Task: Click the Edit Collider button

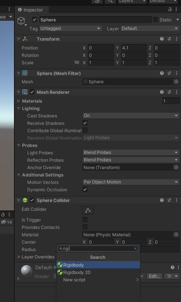Action: [88, 210]
